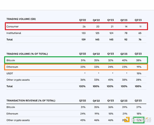Viewport: 154px width, 125px height.
Task: Click the USDT Q3'23 value 15%
Action: tap(138, 74)
